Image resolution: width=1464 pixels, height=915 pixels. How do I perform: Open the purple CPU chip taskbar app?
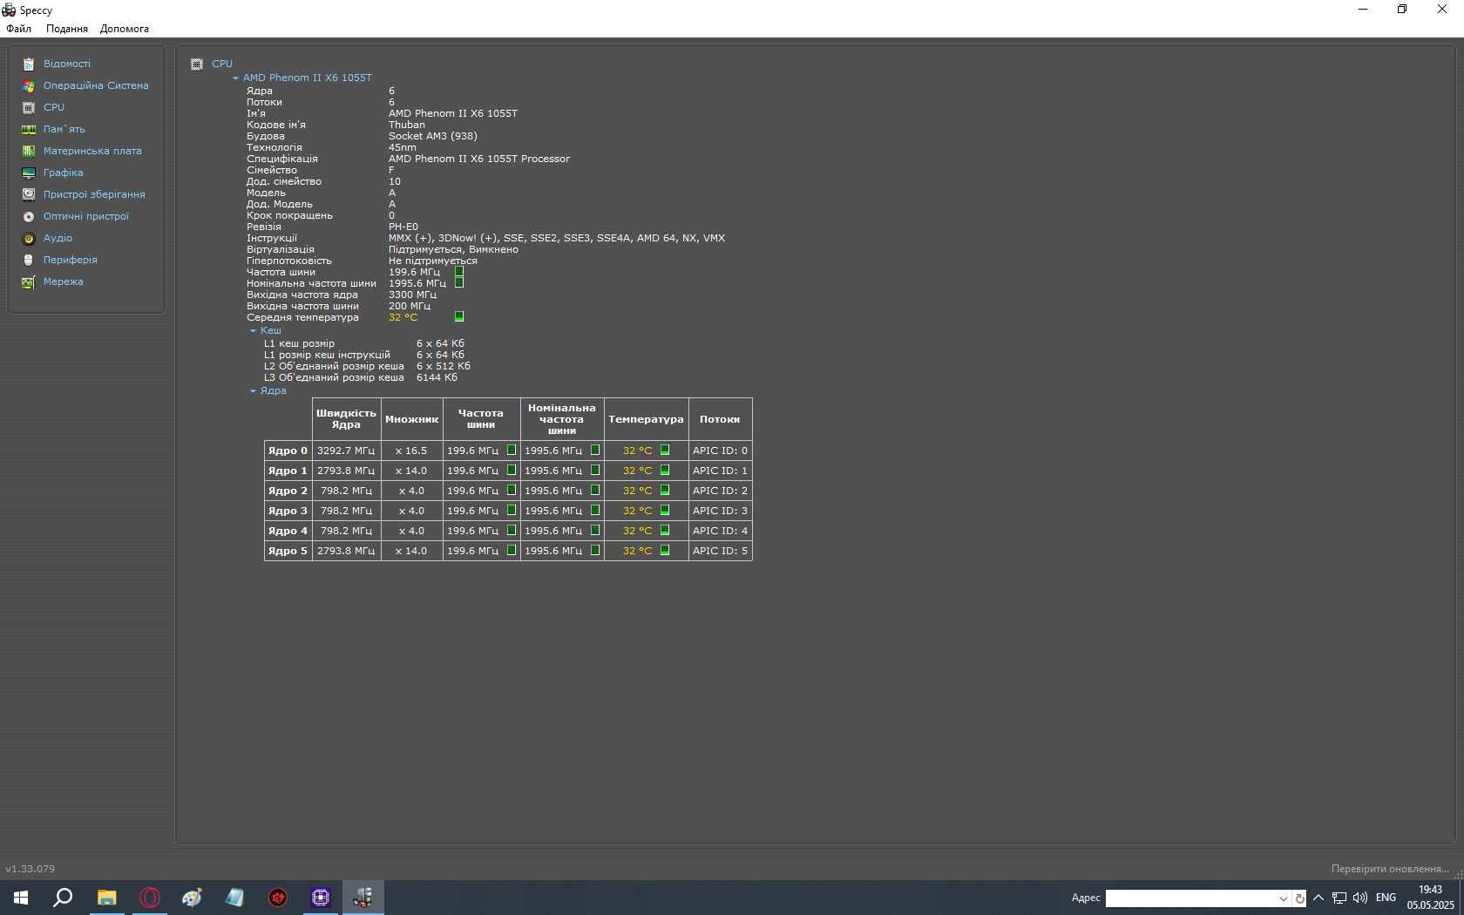[320, 898]
